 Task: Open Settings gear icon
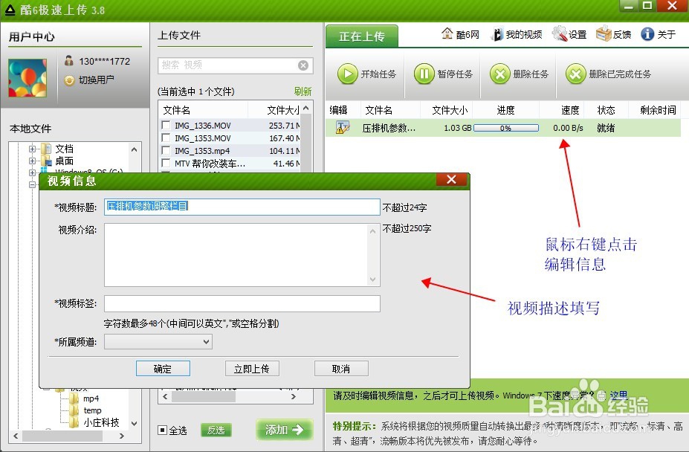[x=560, y=34]
